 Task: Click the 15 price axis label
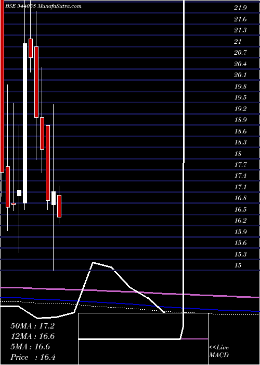238,265
